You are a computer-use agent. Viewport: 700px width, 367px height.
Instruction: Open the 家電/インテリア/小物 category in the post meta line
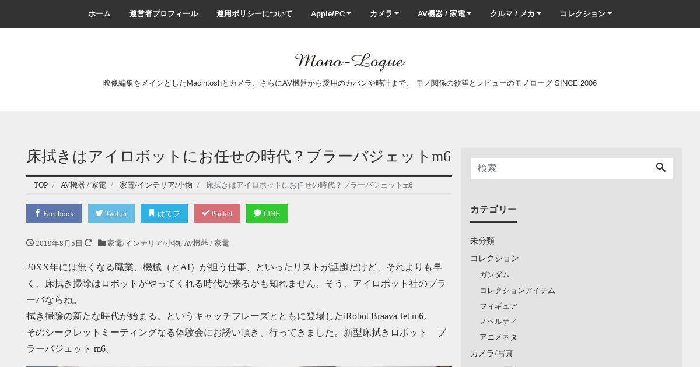tap(143, 244)
